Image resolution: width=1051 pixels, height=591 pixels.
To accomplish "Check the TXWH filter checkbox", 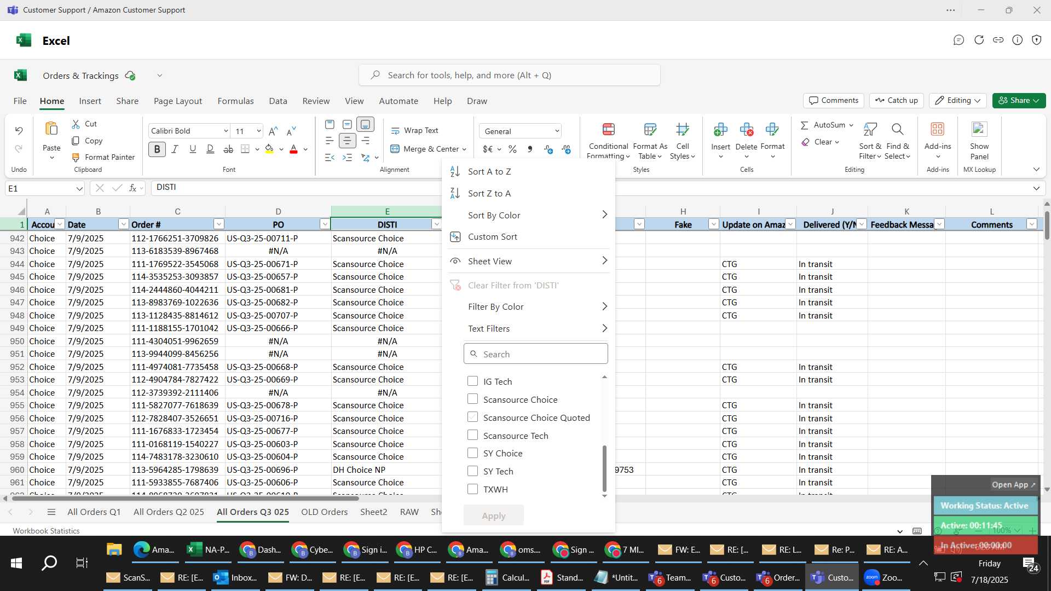I will (x=472, y=489).
